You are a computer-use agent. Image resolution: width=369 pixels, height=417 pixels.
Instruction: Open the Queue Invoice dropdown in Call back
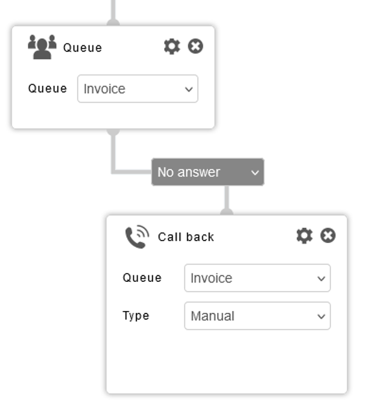pos(257,278)
